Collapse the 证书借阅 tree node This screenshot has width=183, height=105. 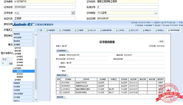click(13, 68)
